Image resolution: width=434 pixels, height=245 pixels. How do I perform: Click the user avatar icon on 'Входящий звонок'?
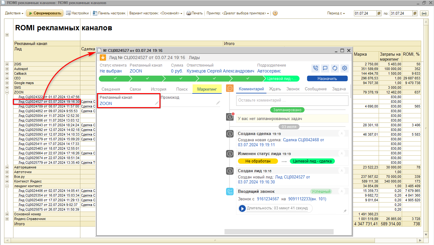tap(342, 191)
